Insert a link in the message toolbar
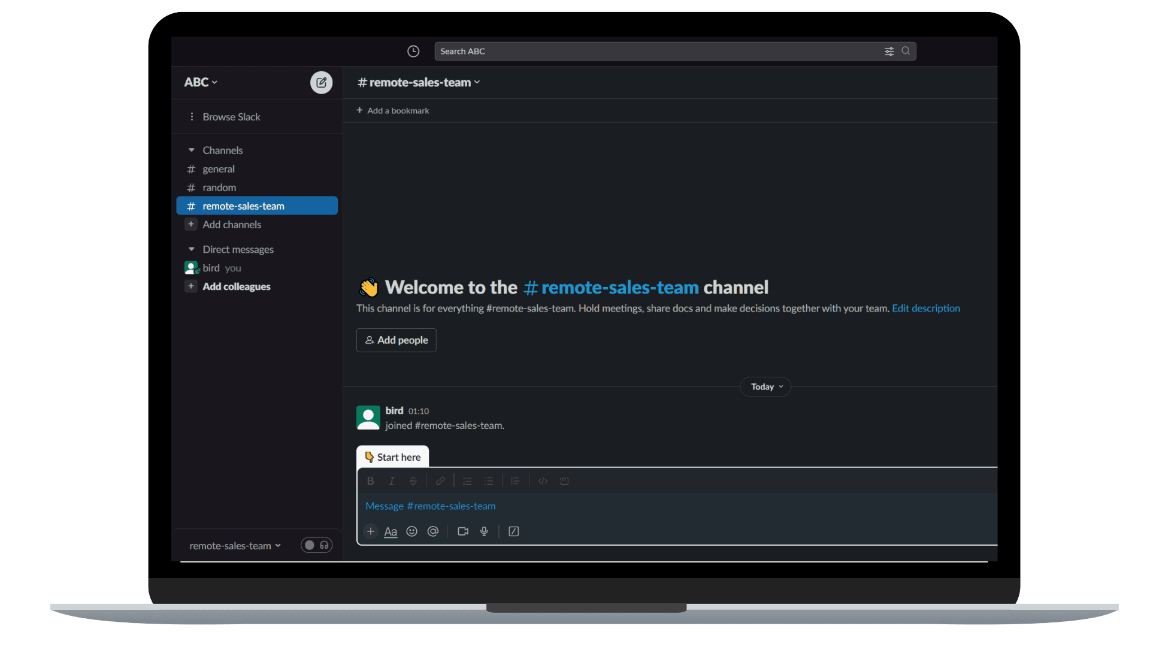 point(440,480)
